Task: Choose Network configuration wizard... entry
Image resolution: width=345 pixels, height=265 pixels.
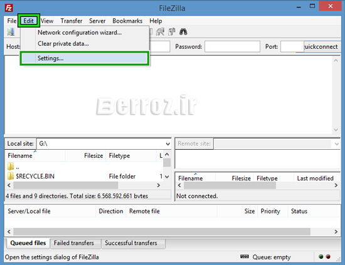Action: tap(85, 33)
